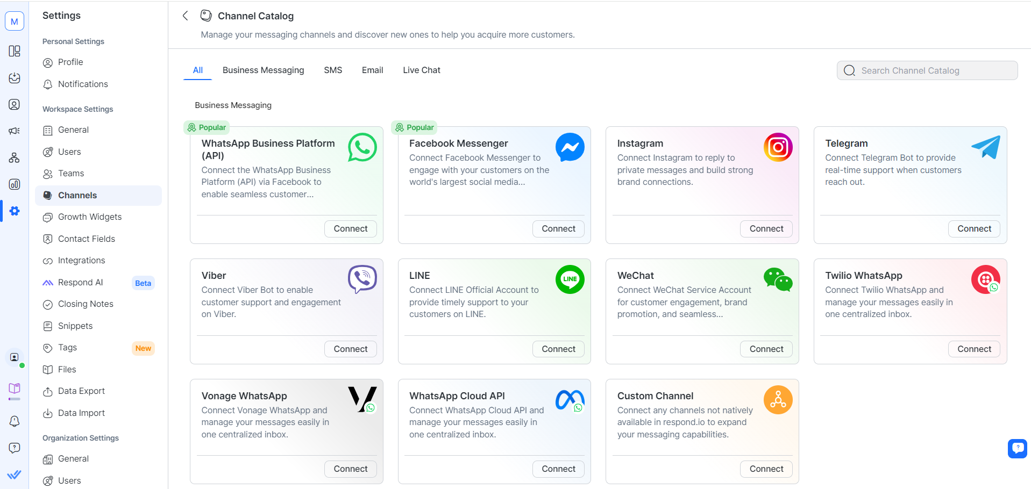Open Respond AI settings
This screenshot has height=489, width=1031.
point(80,283)
